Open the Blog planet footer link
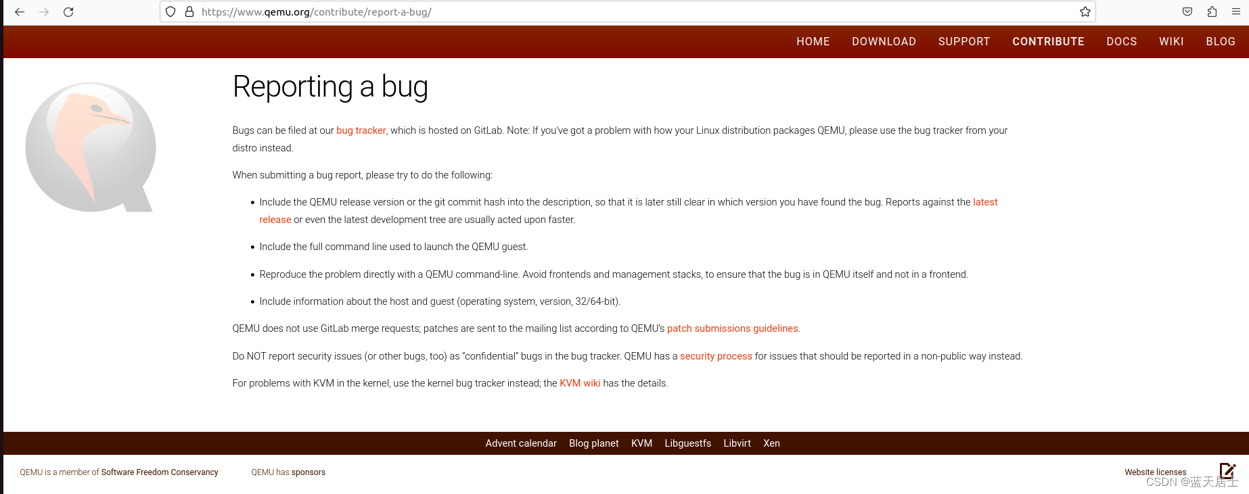This screenshot has height=494, width=1249. (x=594, y=443)
